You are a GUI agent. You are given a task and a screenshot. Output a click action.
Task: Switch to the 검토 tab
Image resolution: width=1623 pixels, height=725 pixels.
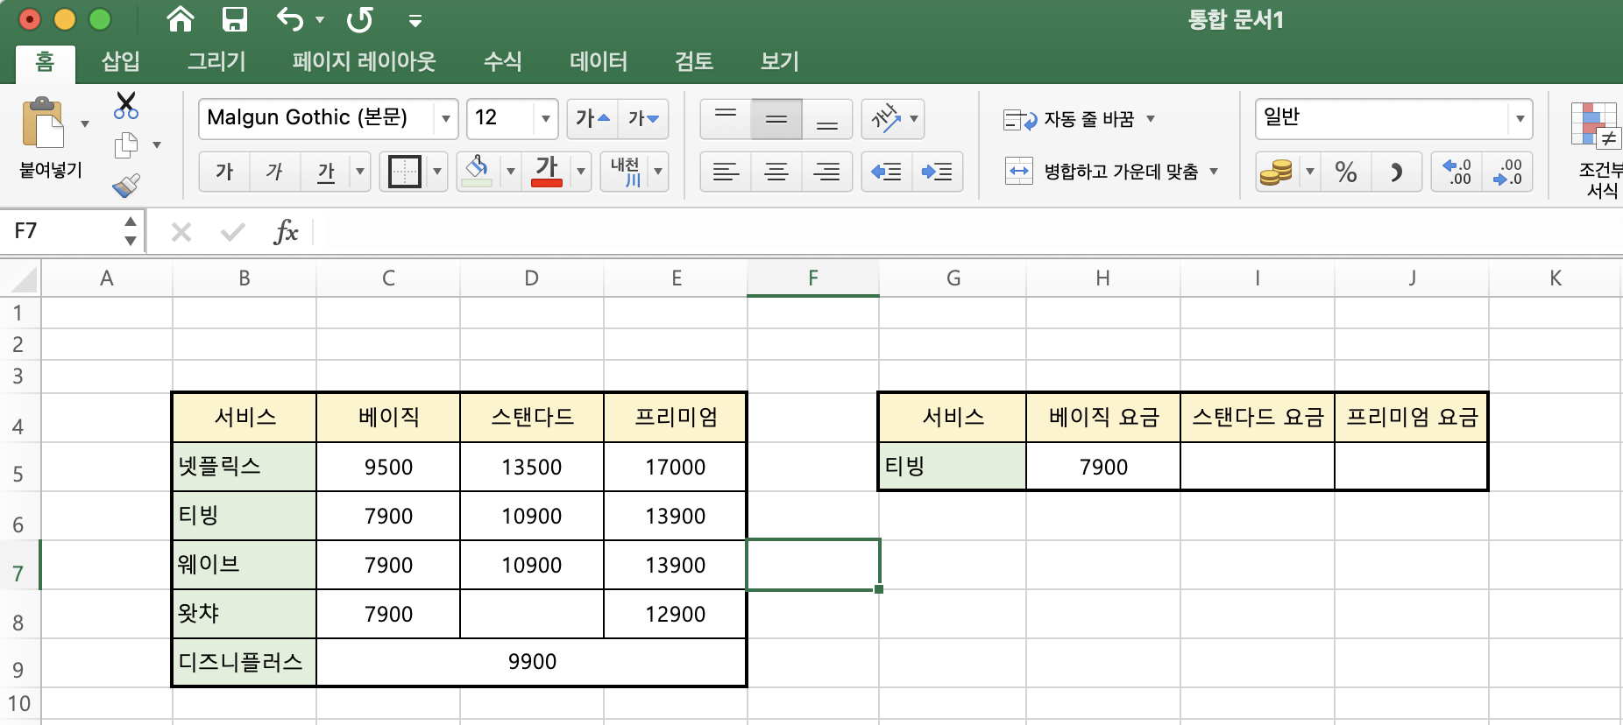pos(694,61)
